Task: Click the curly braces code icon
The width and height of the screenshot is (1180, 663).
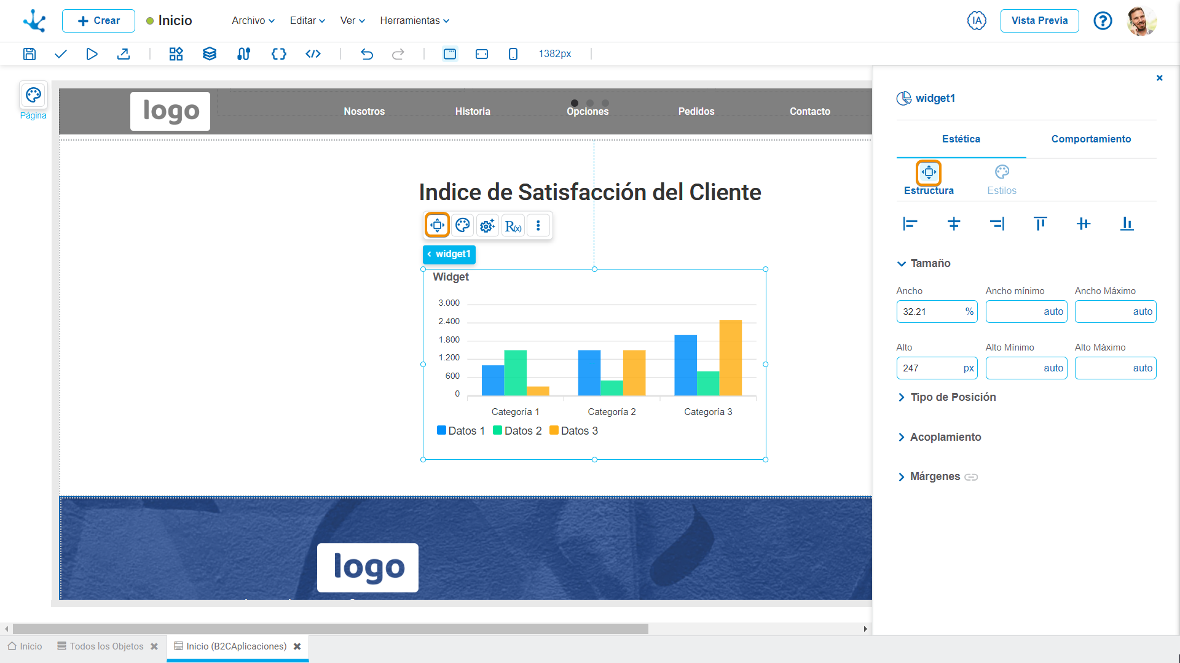Action: [x=279, y=54]
